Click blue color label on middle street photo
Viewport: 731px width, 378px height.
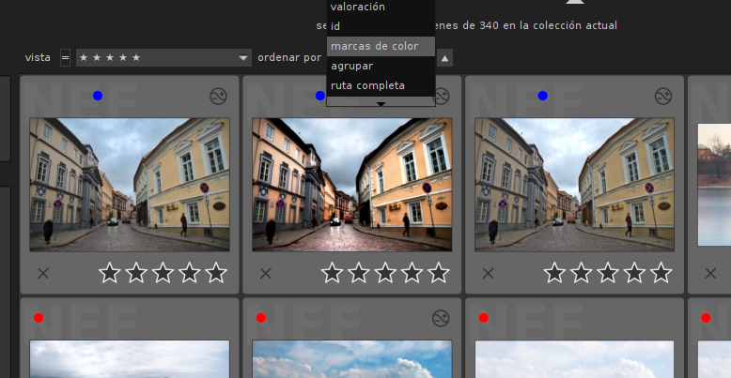pos(319,96)
